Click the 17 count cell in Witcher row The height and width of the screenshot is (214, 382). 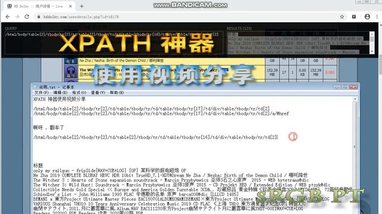point(284,73)
